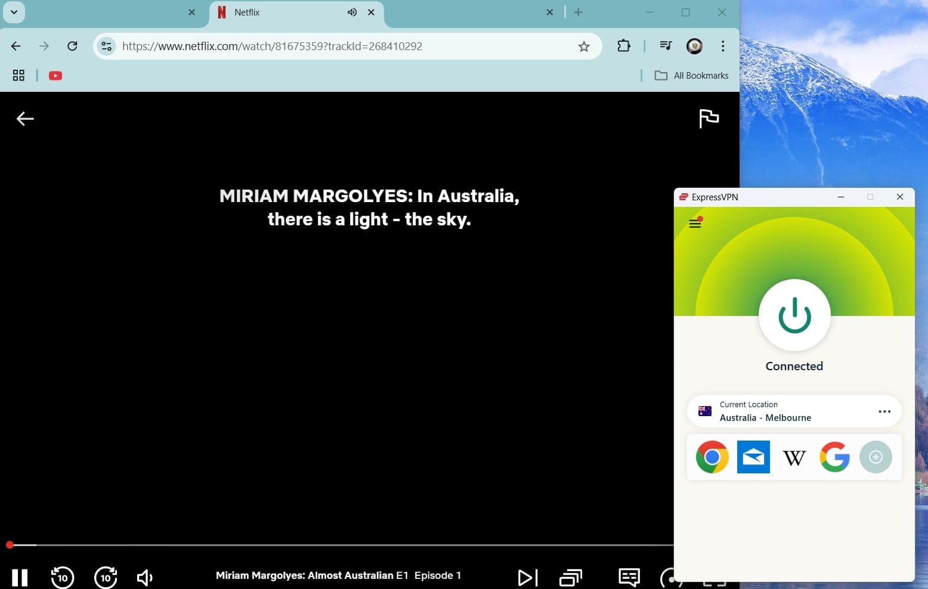Launch the Wikipedia shortcut in ExpressVPN
Viewport: 928px width, 589px height.
click(794, 457)
